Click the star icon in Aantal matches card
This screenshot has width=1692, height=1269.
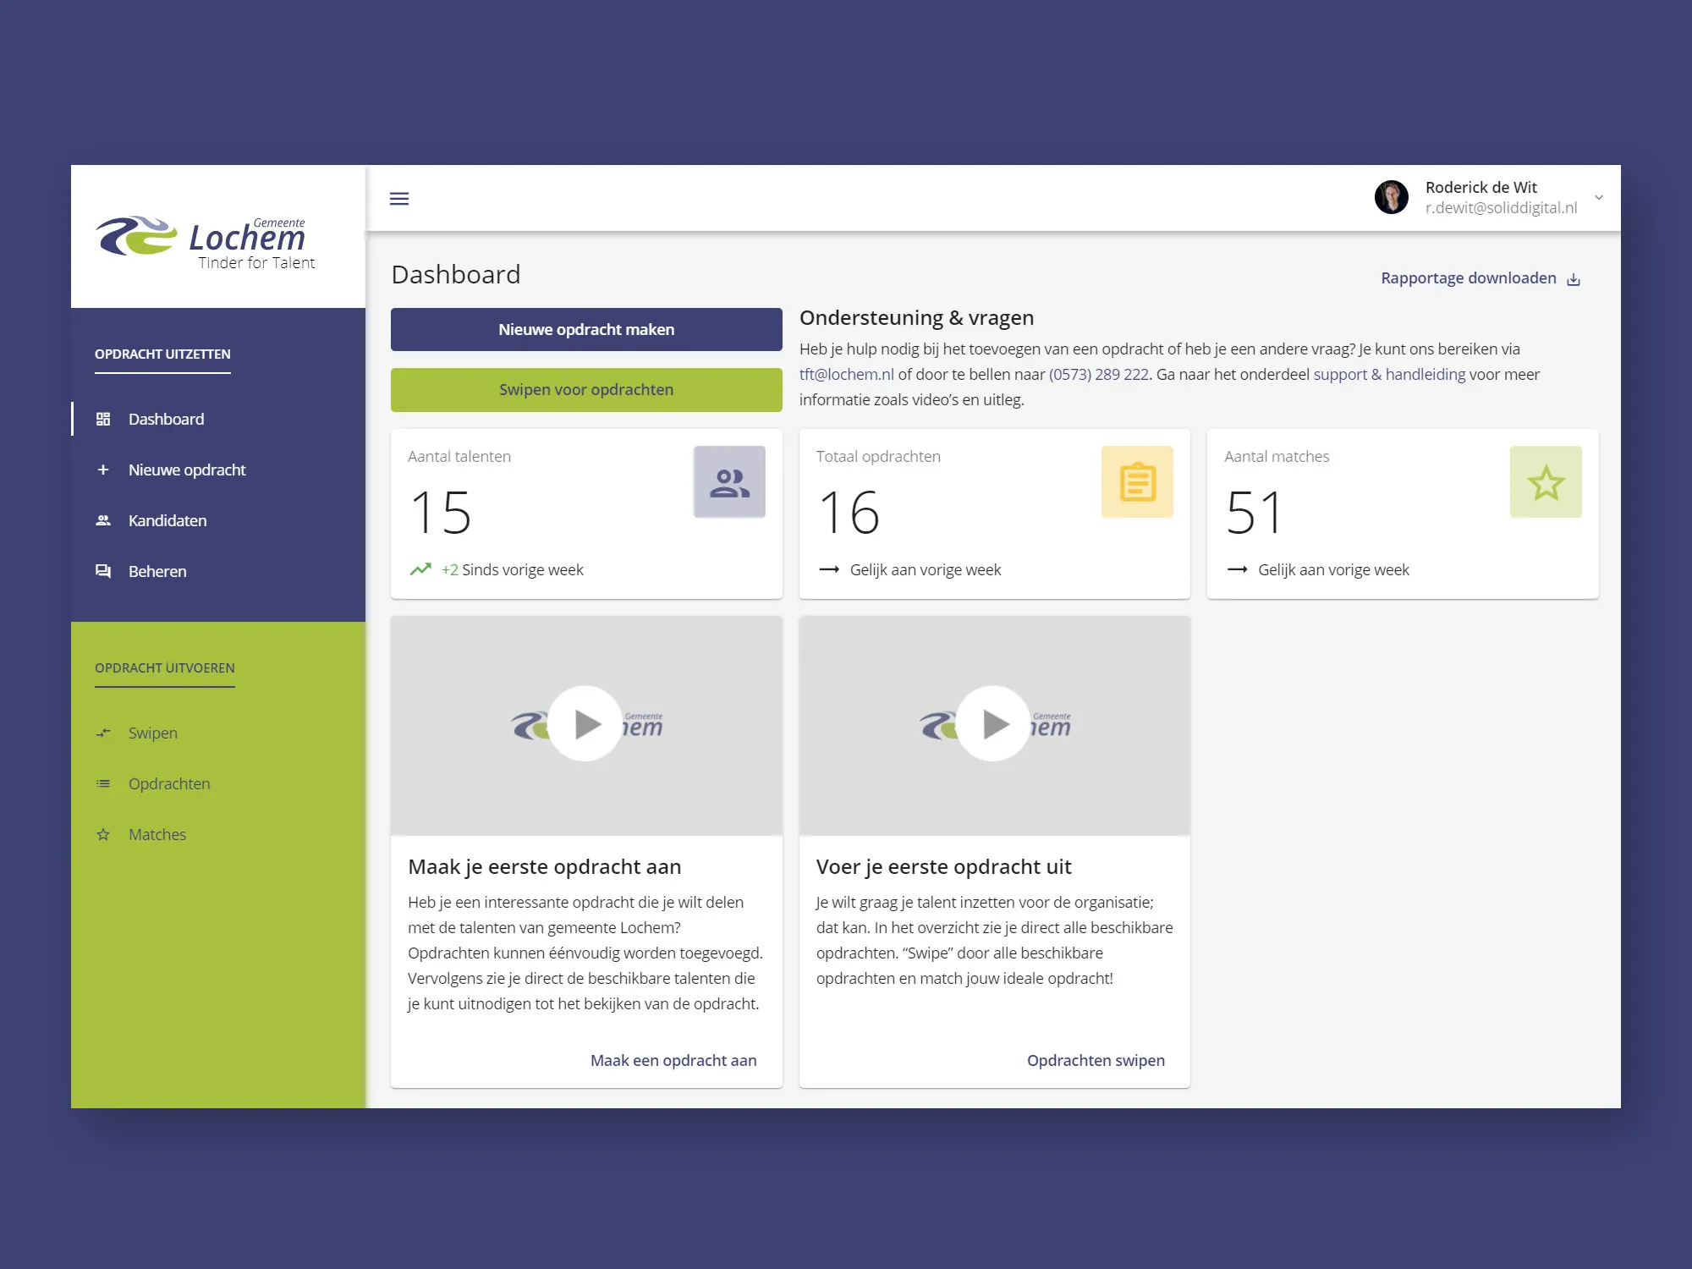1546,482
